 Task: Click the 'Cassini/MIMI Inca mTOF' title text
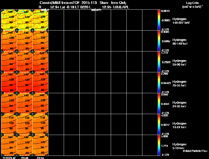60,3
